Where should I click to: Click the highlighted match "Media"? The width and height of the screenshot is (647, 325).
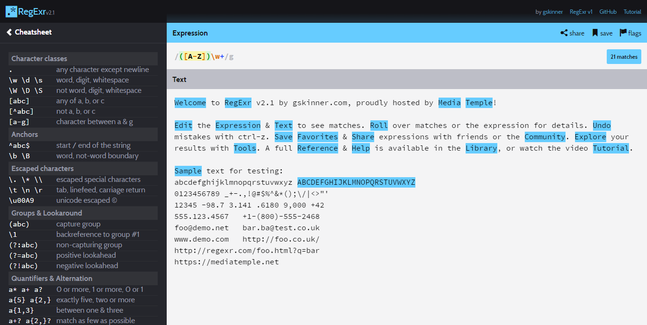coord(449,103)
